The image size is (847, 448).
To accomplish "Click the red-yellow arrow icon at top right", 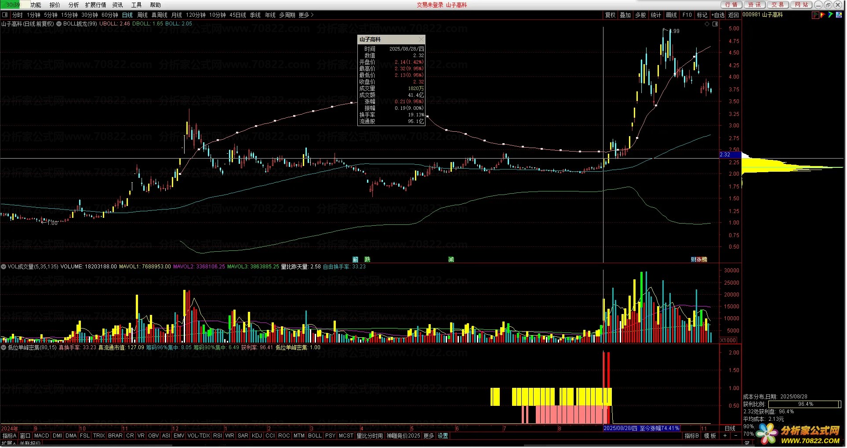I will click(x=823, y=15).
